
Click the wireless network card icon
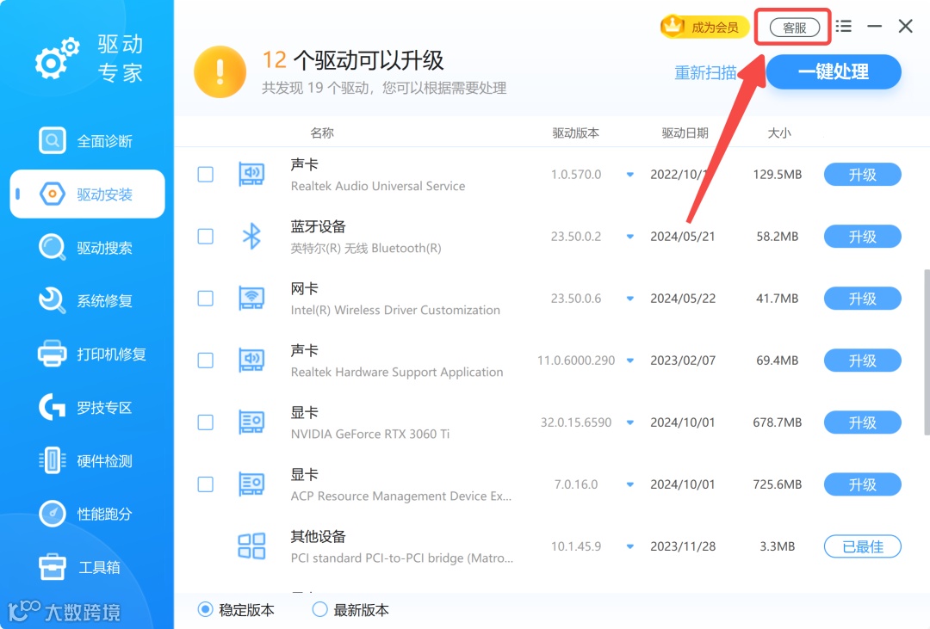pyautogui.click(x=251, y=299)
